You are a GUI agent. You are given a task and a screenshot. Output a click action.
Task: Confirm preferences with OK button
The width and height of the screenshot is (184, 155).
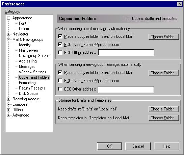coord(109,146)
